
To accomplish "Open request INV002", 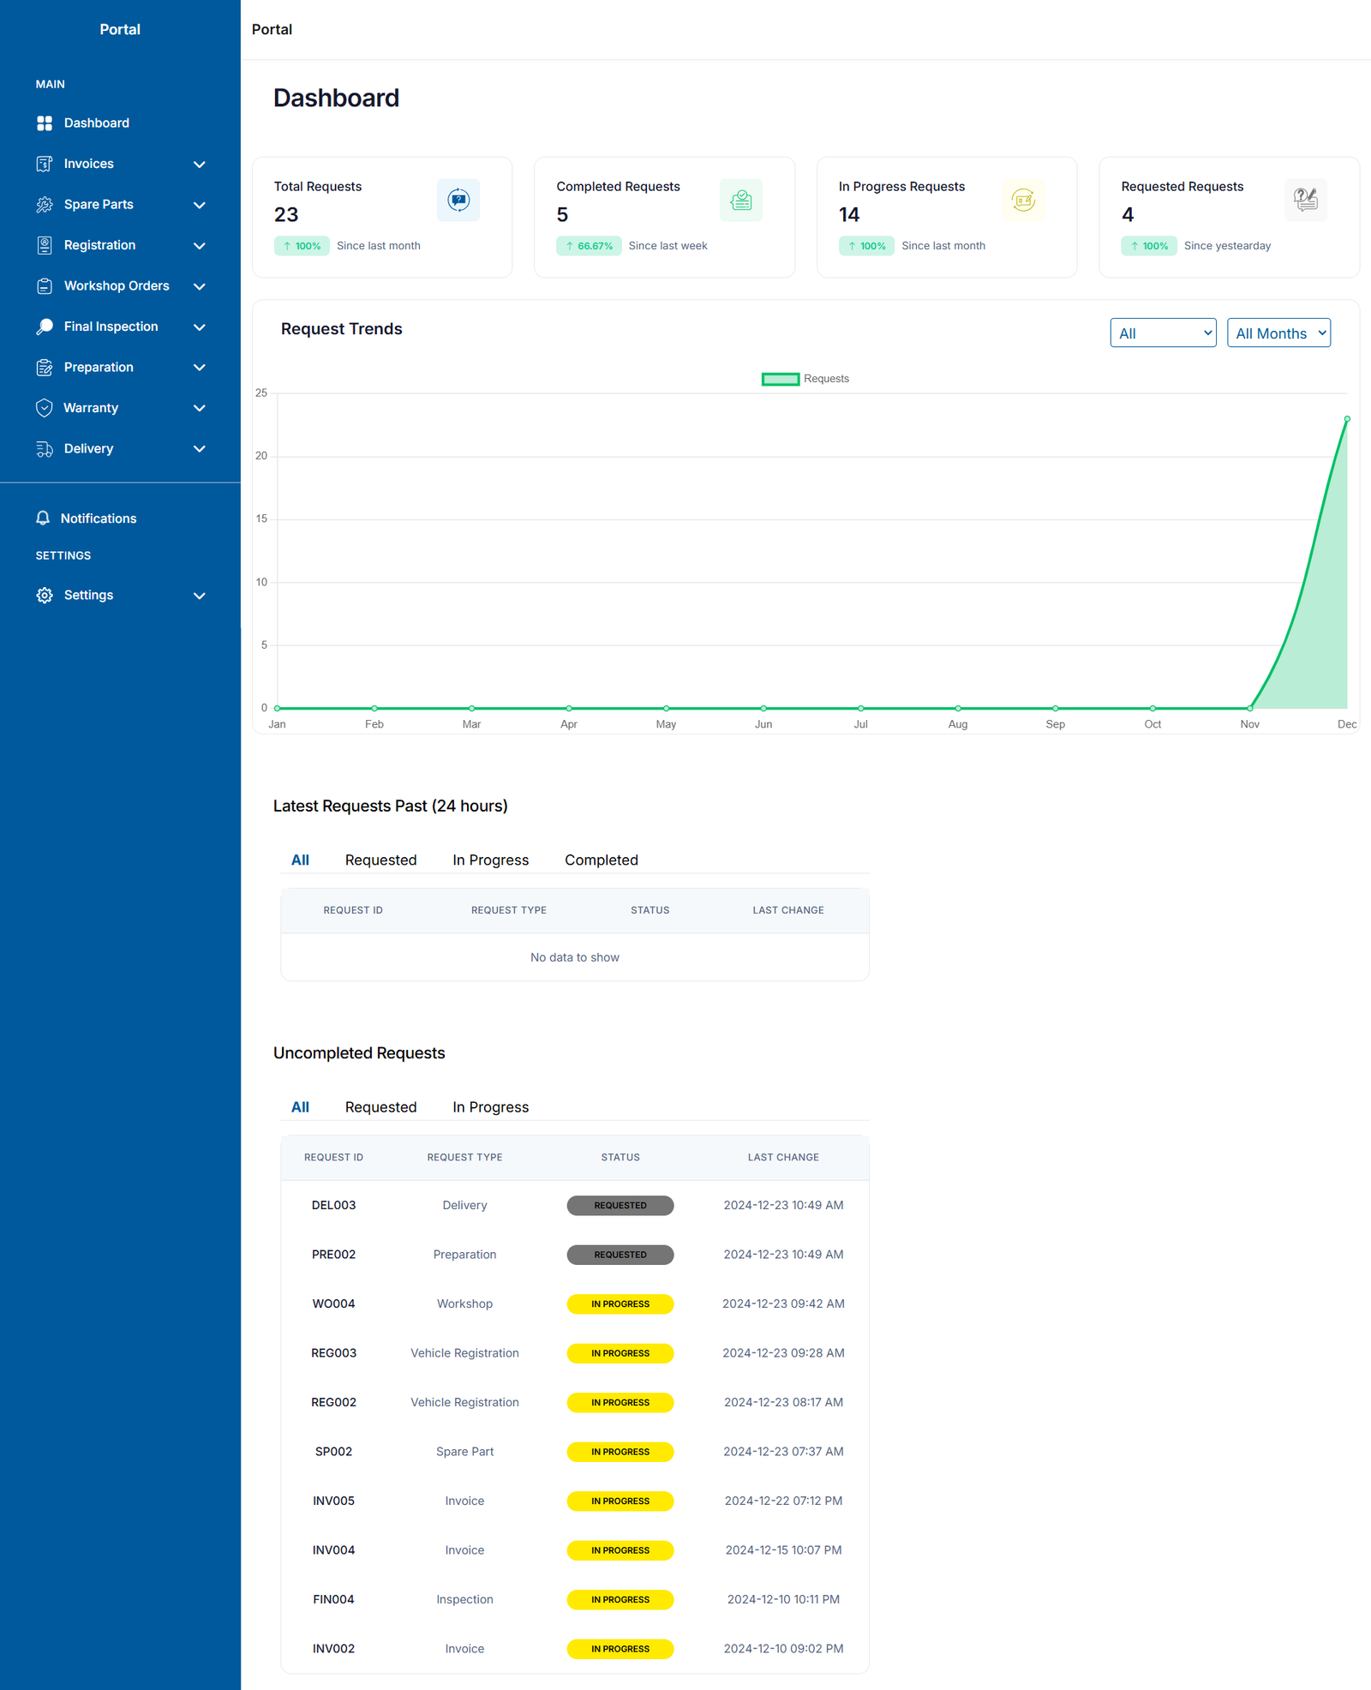I will pyautogui.click(x=333, y=1649).
